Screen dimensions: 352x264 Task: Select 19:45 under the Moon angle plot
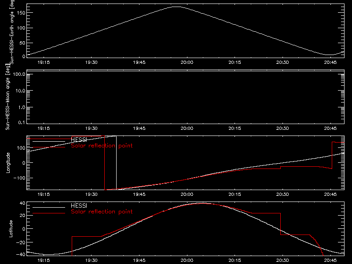[x=139, y=128]
